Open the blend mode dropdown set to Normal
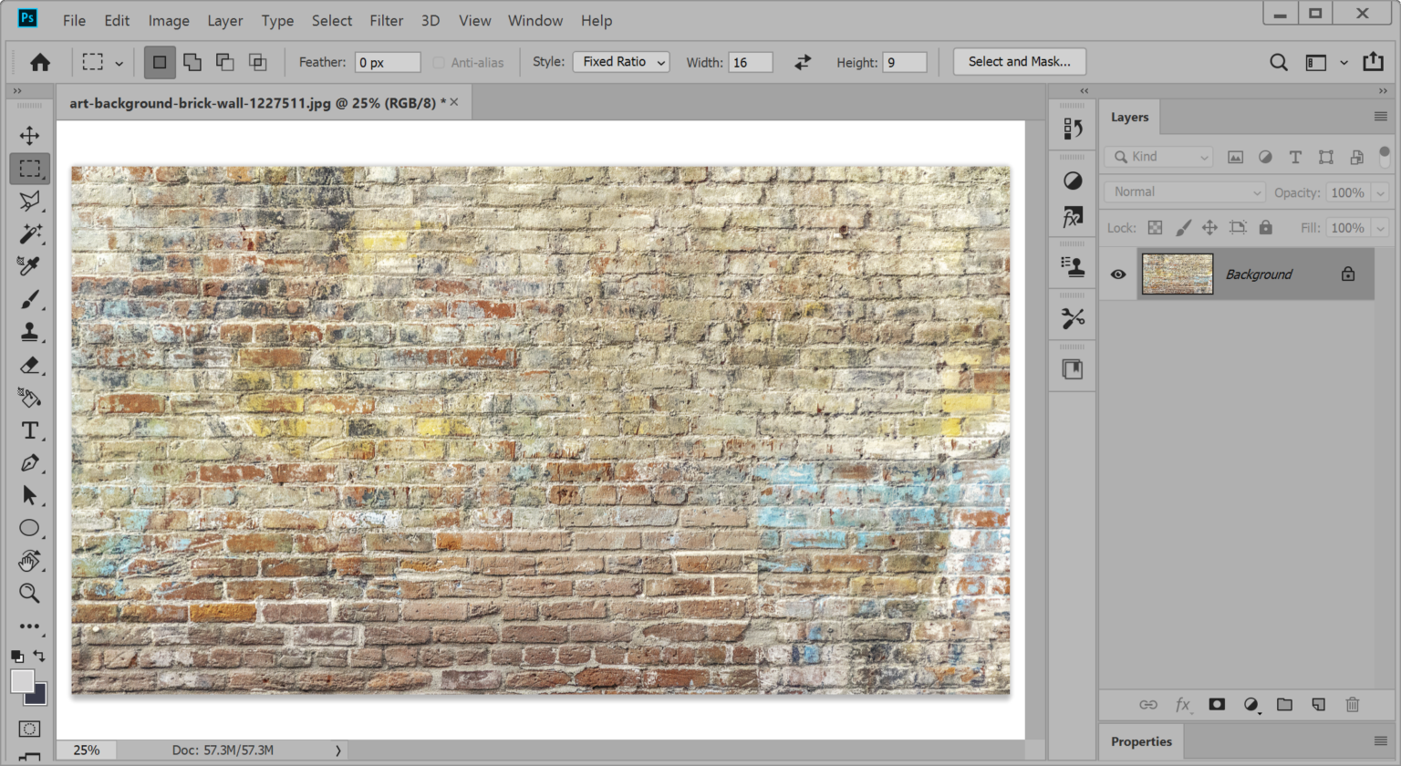 (x=1184, y=191)
